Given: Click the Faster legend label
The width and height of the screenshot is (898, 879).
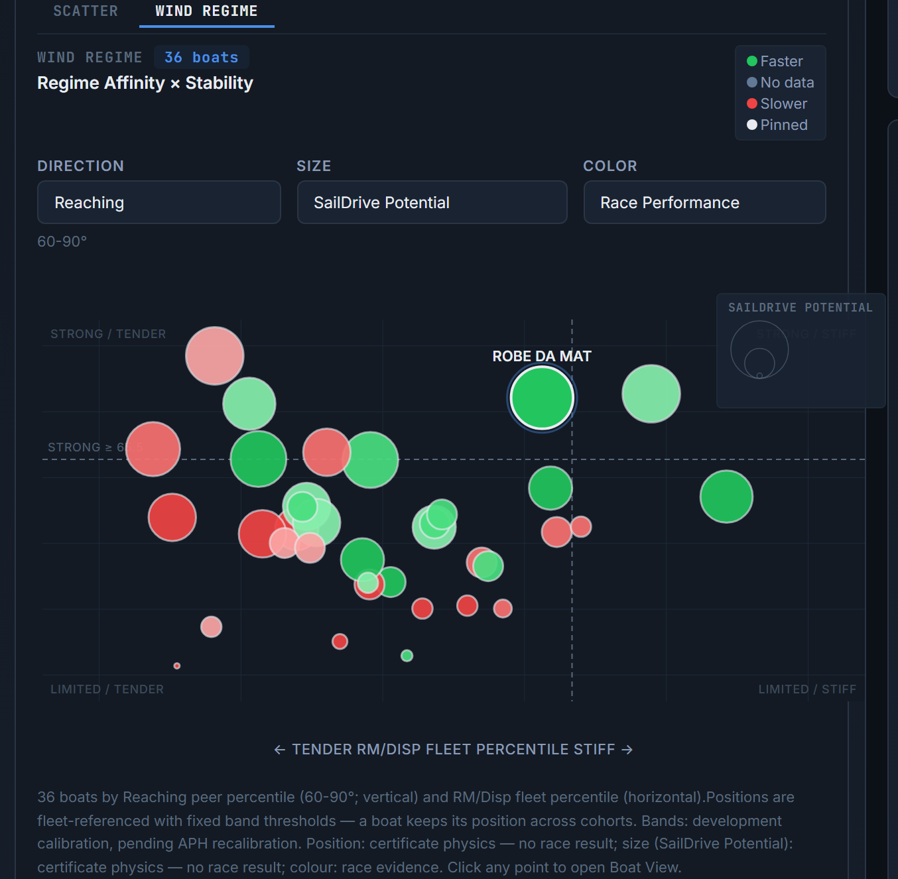Looking at the screenshot, I should coord(781,61).
